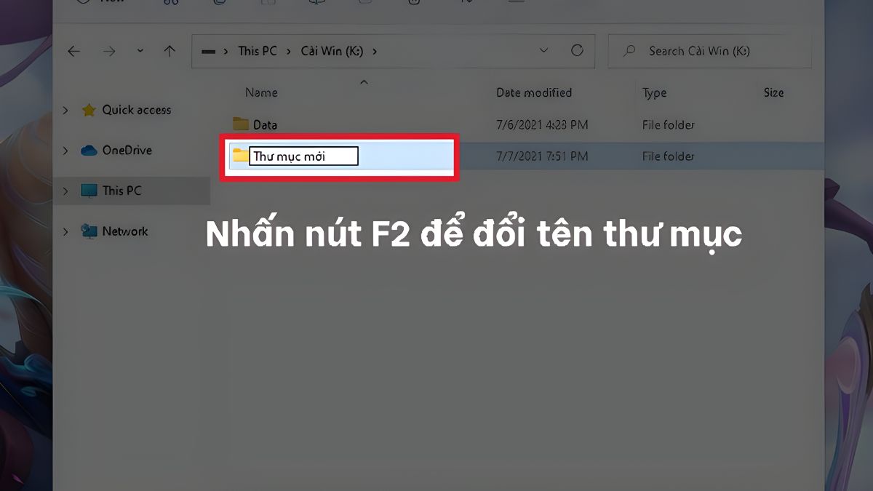Refresh the Cài Win (K:) folder view
This screenshot has height=491, width=873.
coord(577,50)
